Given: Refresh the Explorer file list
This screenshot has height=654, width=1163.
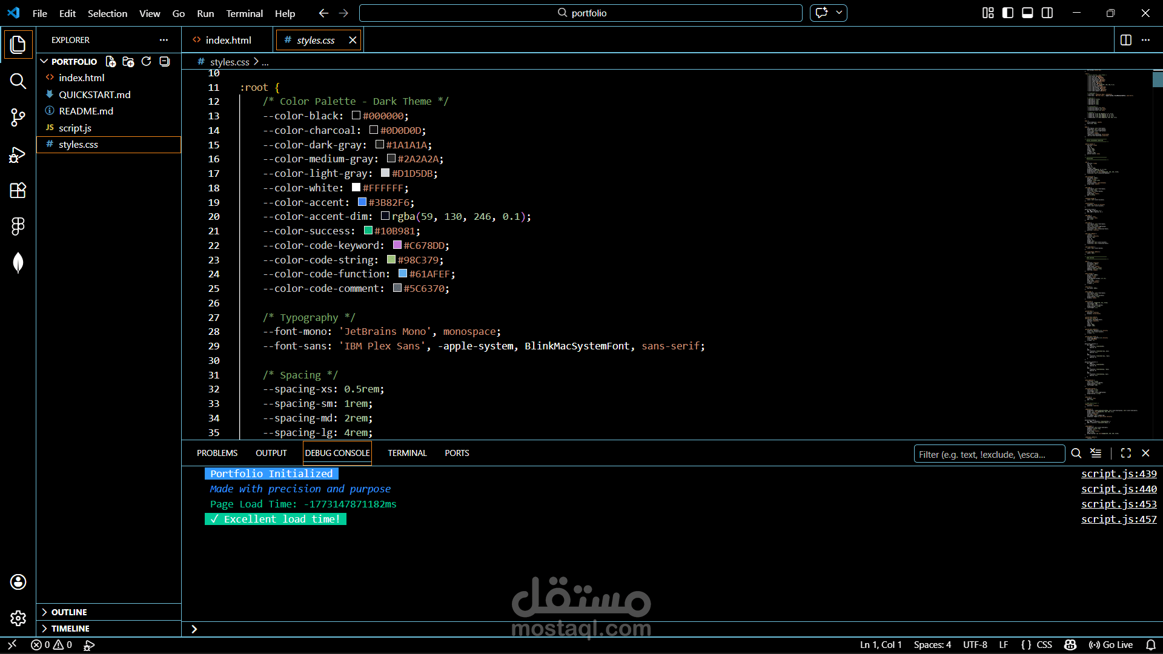Looking at the screenshot, I should tap(146, 61).
